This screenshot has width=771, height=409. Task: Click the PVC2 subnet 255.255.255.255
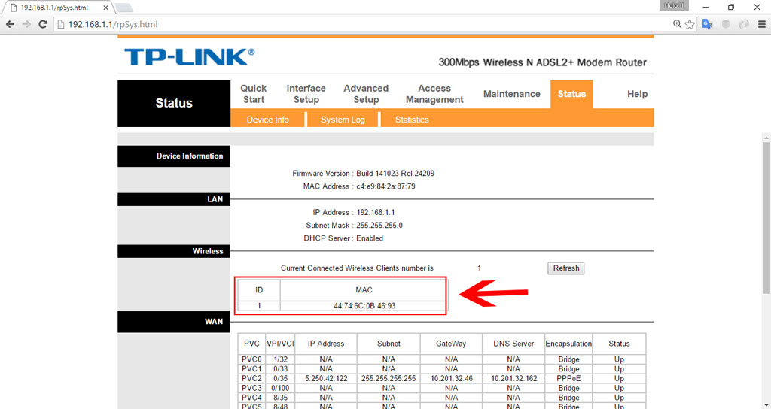point(389,379)
